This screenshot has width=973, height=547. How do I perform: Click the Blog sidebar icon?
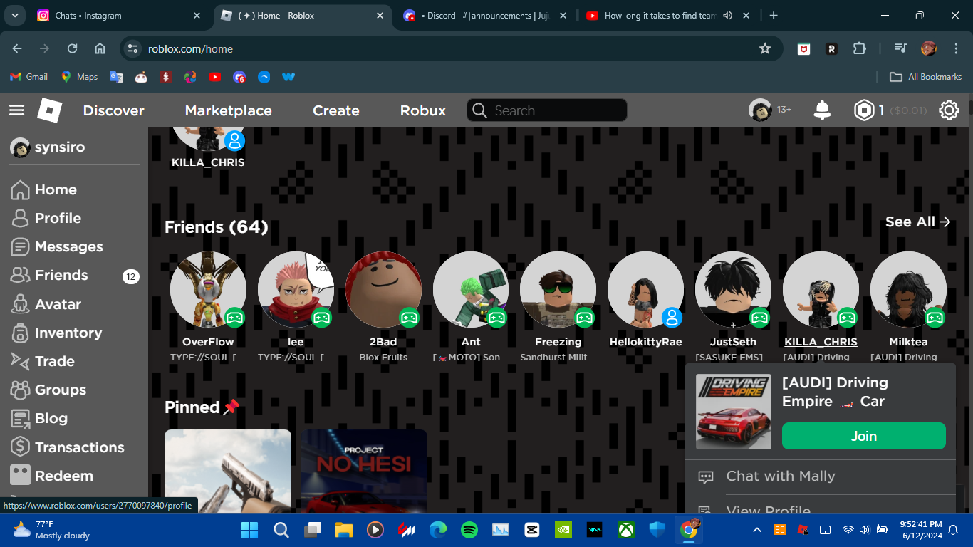20,418
